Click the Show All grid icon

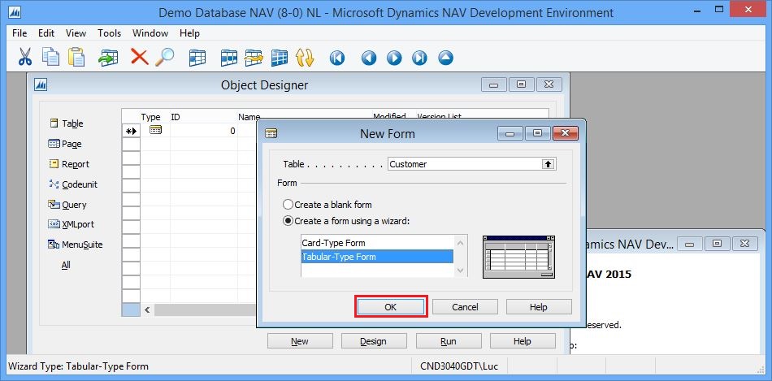280,58
